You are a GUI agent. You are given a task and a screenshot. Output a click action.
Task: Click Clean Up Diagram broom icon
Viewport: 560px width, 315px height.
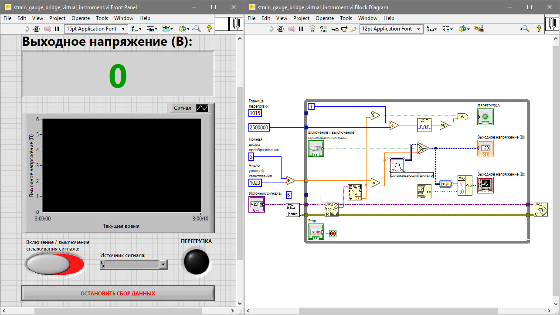click(480, 29)
